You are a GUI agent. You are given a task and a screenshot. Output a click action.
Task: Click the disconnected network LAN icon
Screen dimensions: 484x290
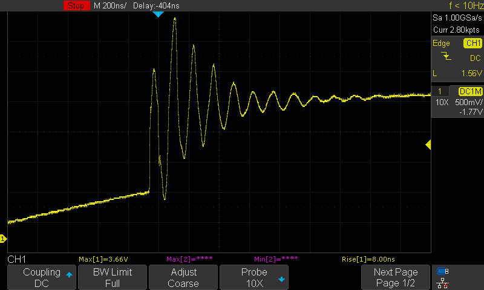pyautogui.click(x=442, y=282)
